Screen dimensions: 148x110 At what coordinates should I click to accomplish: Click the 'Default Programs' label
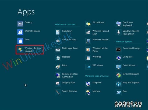(x=131, y=74)
